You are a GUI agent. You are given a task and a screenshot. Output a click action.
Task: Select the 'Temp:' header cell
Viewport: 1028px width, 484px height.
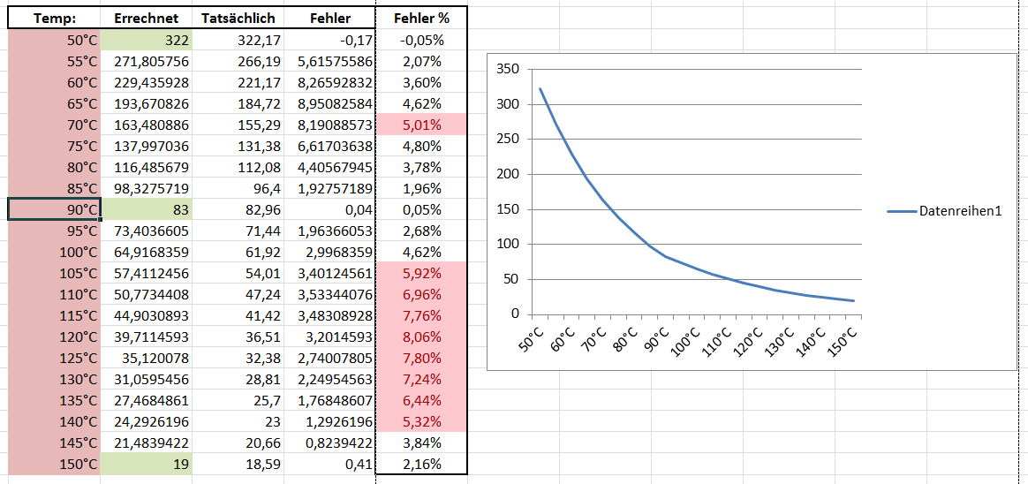[x=53, y=19]
